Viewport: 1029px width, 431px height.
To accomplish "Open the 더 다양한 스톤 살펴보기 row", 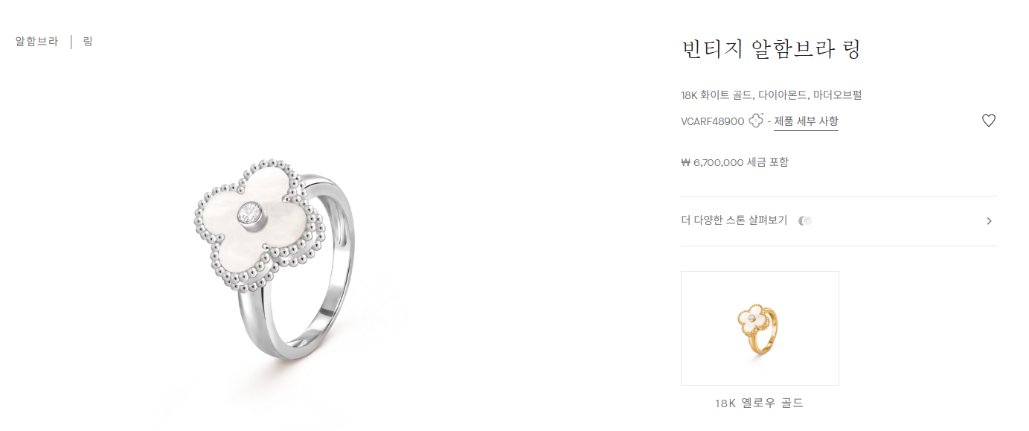I will coord(839,221).
